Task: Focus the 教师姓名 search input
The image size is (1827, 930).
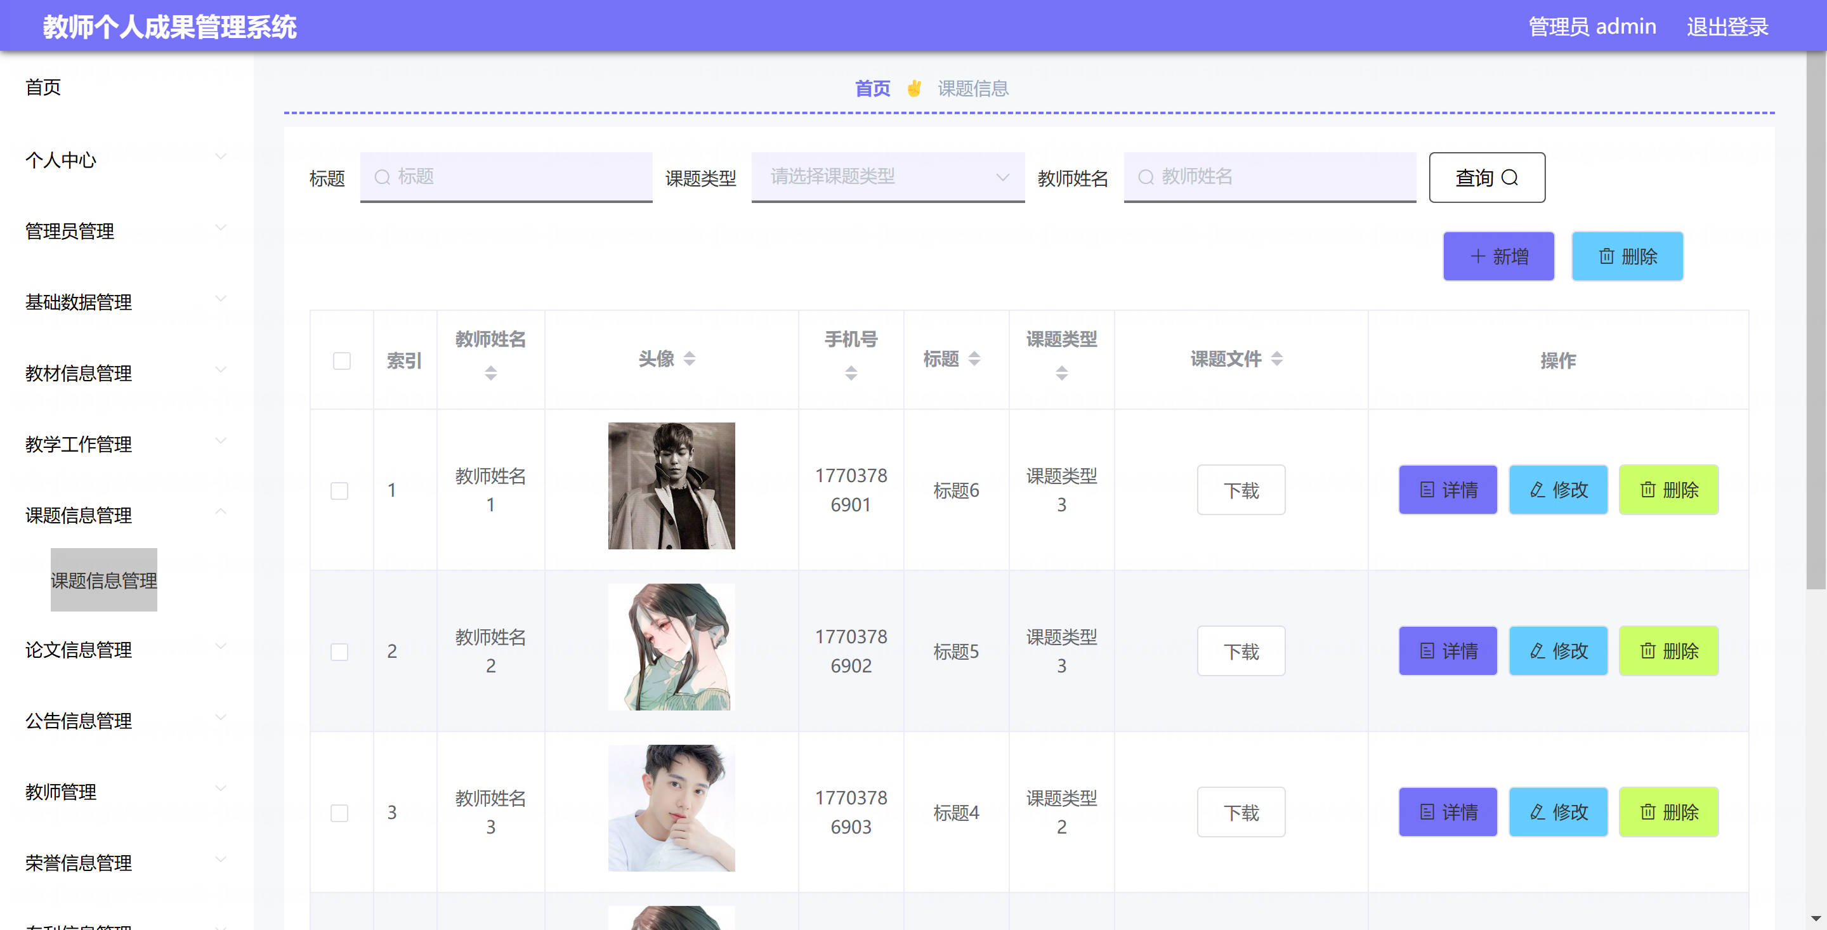Action: pyautogui.click(x=1270, y=176)
